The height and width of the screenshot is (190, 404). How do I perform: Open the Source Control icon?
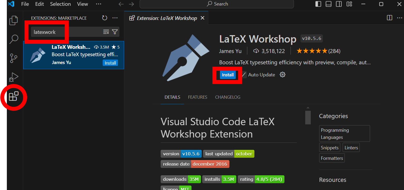pyautogui.click(x=13, y=58)
